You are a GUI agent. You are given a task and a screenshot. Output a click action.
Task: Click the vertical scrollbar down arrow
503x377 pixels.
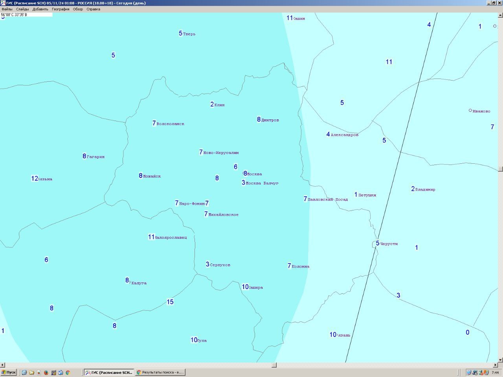[500, 360]
